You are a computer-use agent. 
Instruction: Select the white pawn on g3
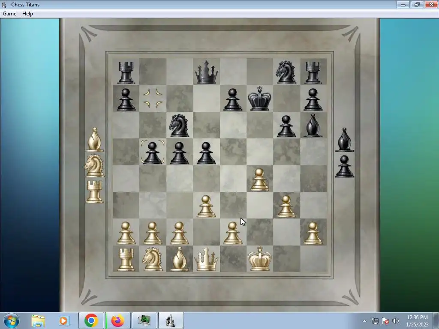pyautogui.click(x=286, y=206)
